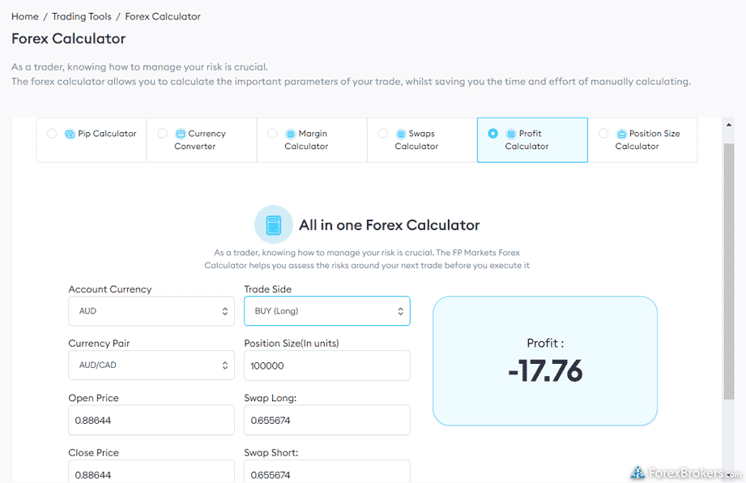The height and width of the screenshot is (483, 746).
Task: Click the Currency Converter icon
Action: 181,134
